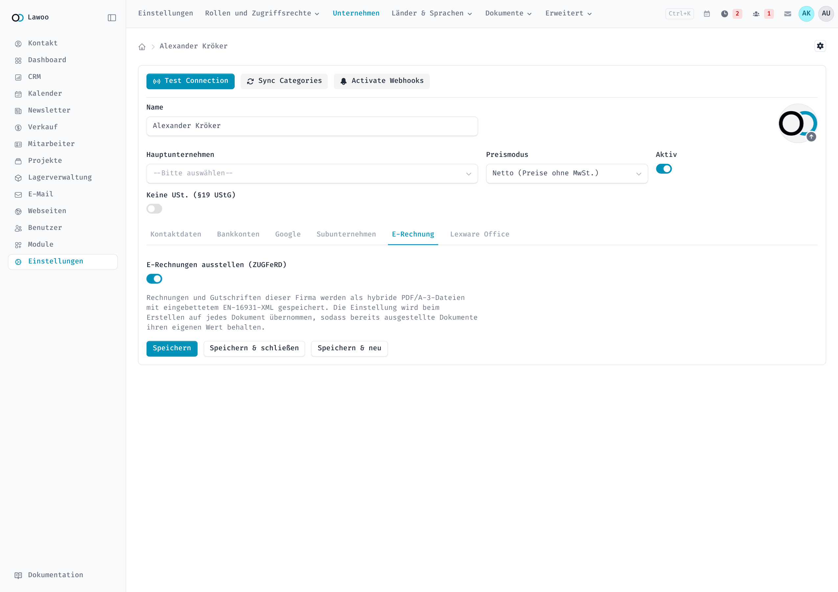Expand Länder & Sprachen menu
Screen dimensions: 838x592
coord(432,13)
